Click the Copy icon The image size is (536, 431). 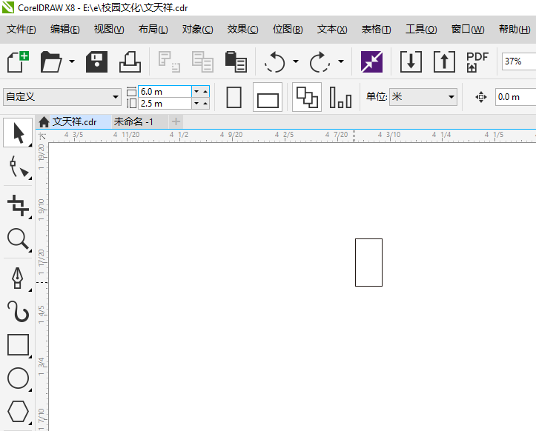202,61
